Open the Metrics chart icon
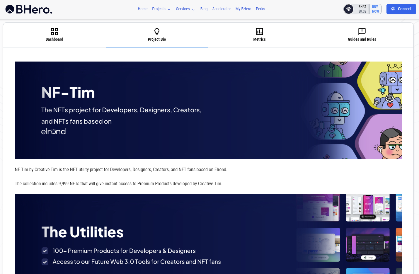Viewport: 419px width, 274px height. tap(260, 31)
